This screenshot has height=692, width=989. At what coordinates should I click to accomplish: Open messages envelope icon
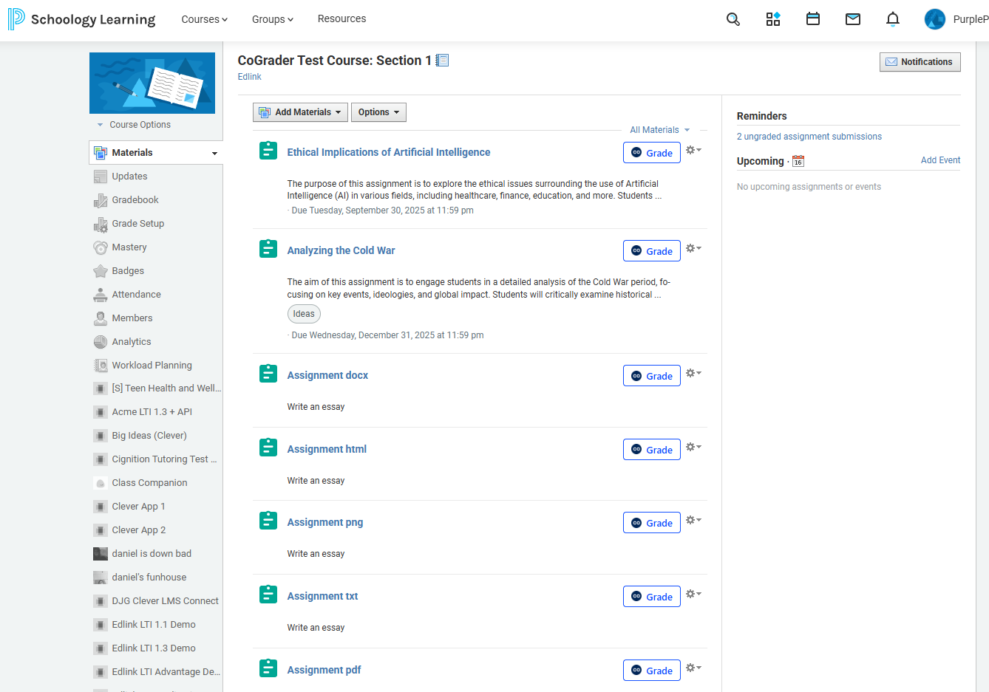(x=853, y=19)
